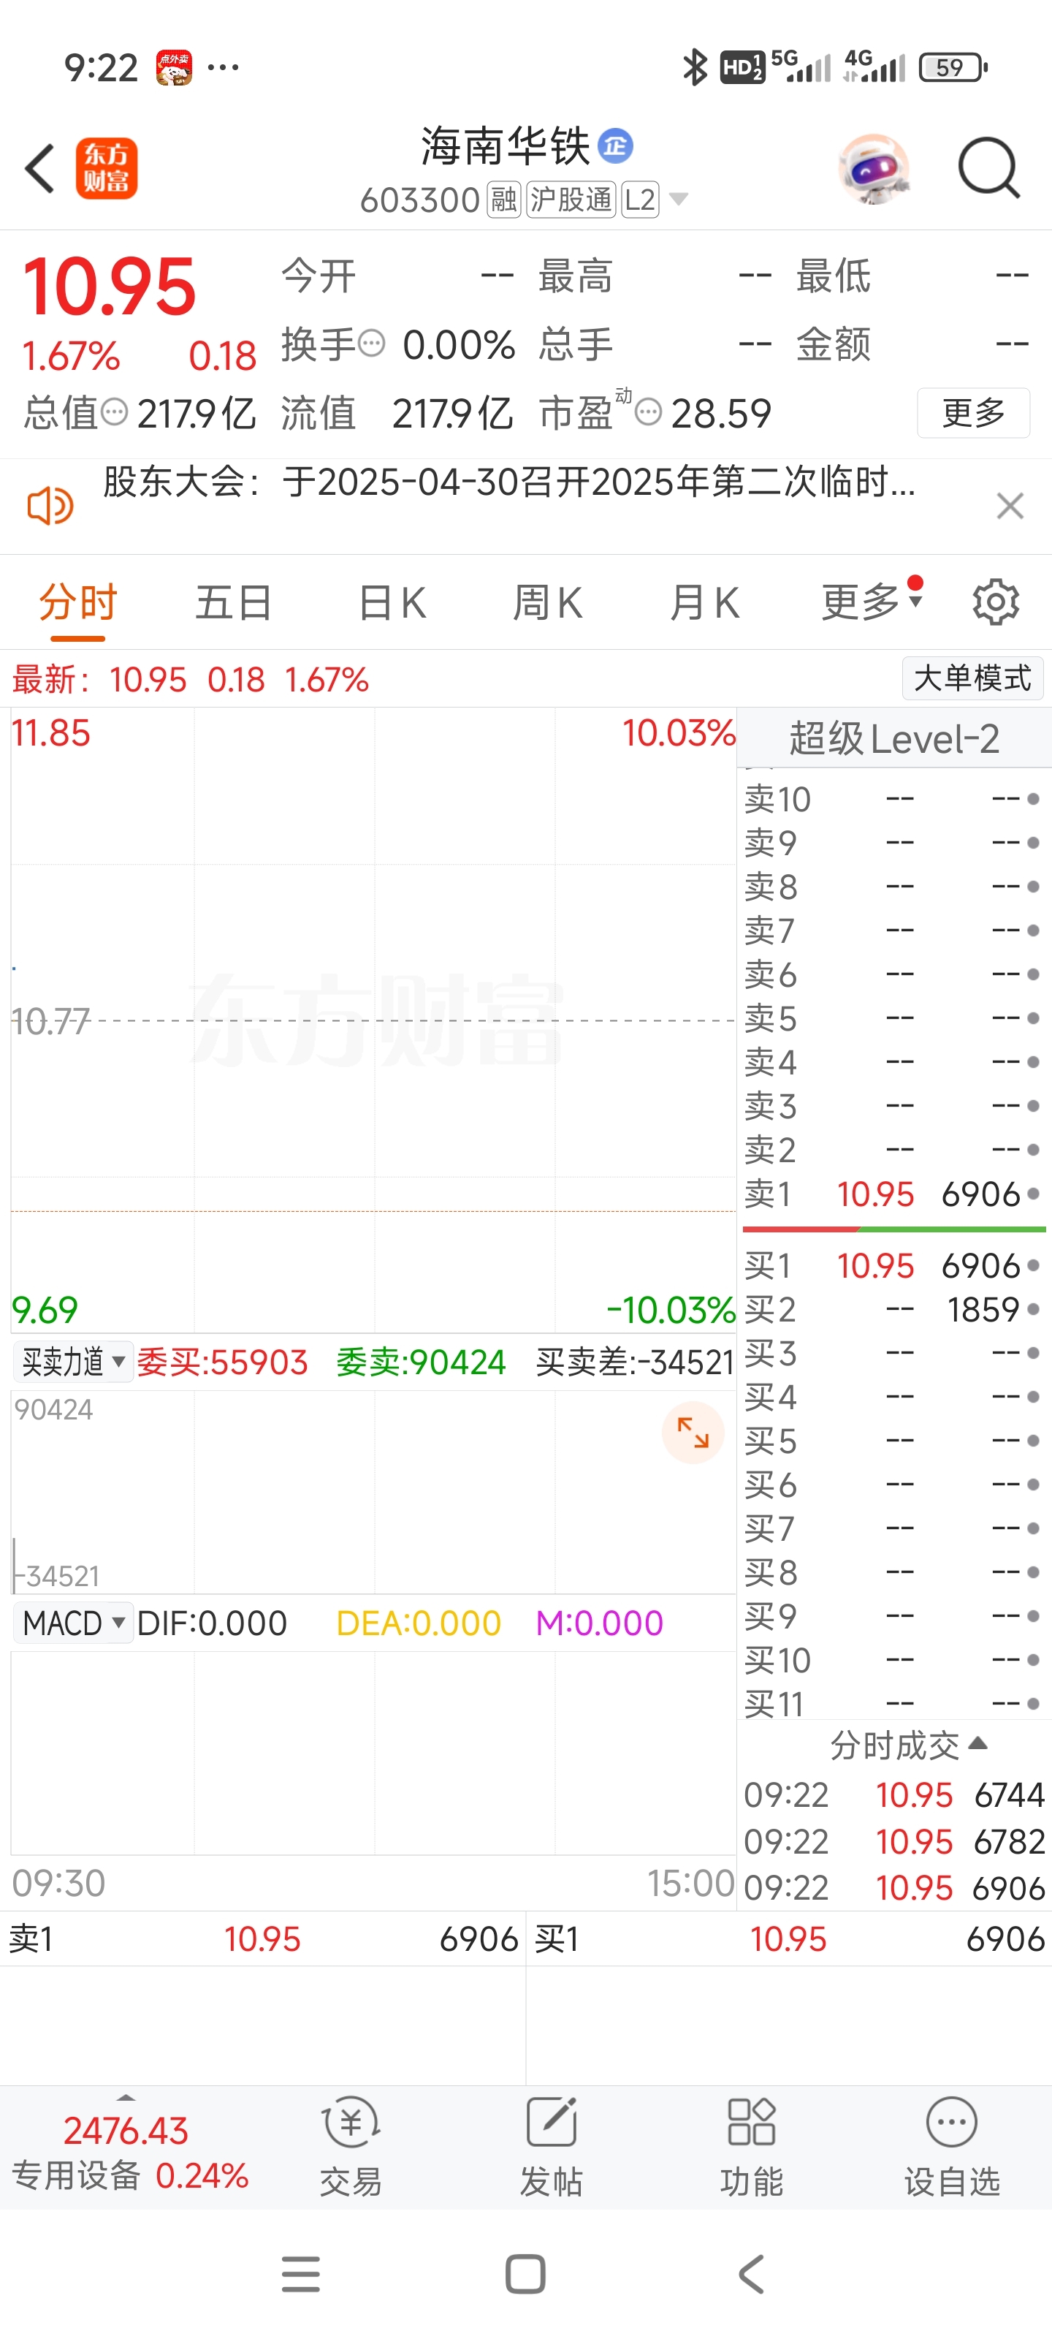Open the search magnifier icon
1052x2339 pixels.
989,168
